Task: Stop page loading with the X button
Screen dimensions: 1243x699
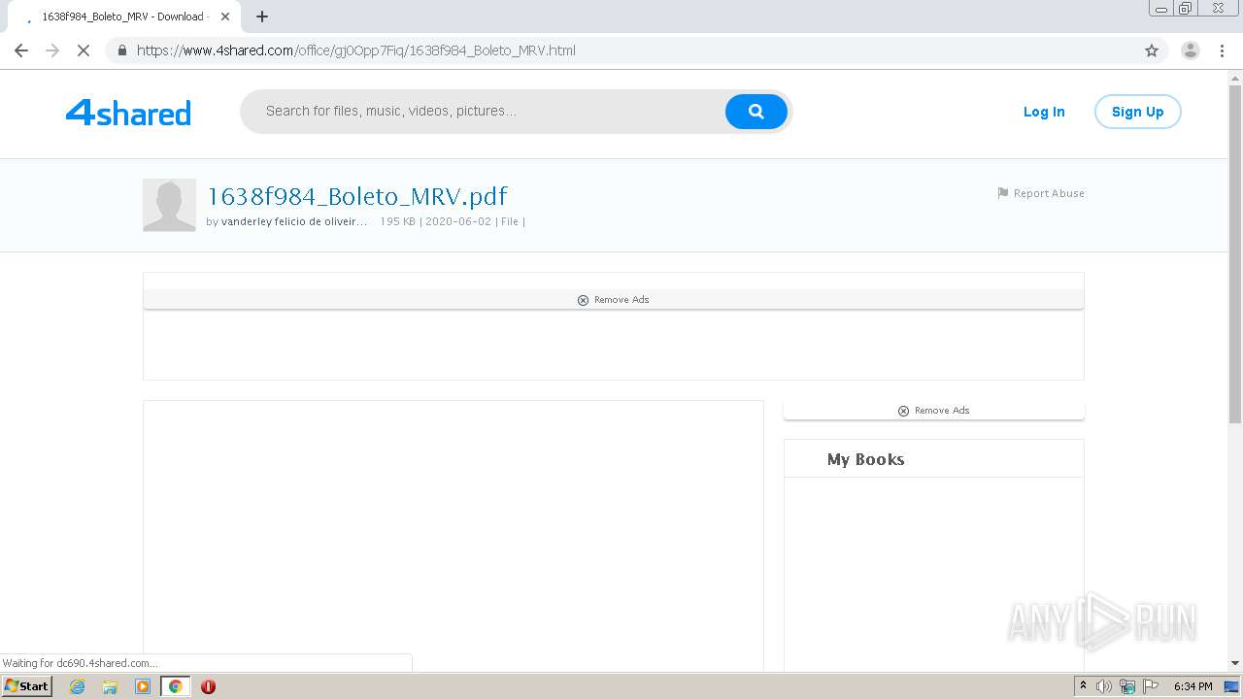Action: coord(84,50)
